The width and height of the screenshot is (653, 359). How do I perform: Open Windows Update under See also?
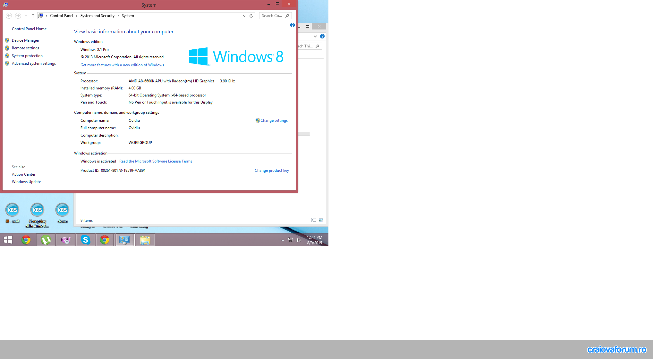point(26,182)
